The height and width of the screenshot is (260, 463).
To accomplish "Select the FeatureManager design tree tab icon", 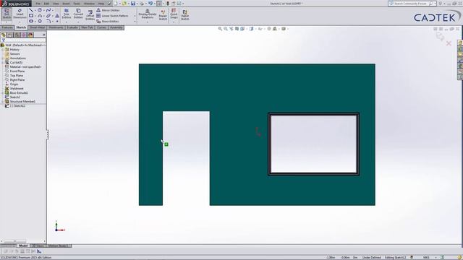I will (x=4, y=35).
